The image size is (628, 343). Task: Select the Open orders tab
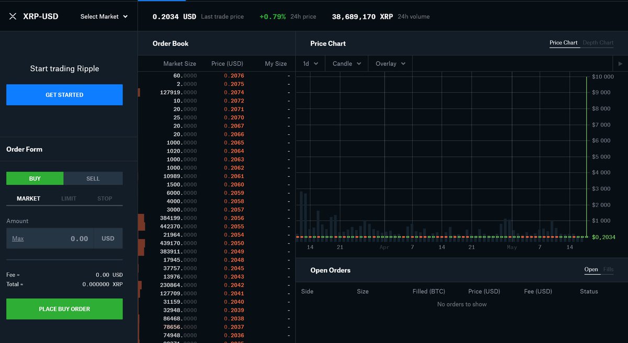click(x=591, y=270)
